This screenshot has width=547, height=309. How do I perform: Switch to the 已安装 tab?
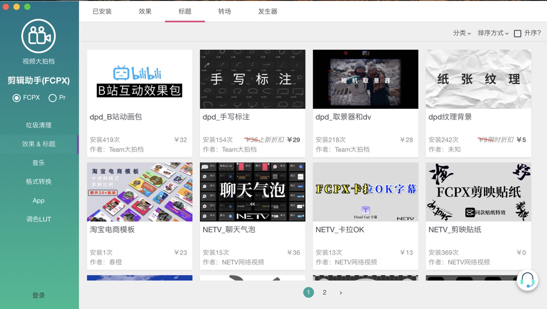click(102, 12)
